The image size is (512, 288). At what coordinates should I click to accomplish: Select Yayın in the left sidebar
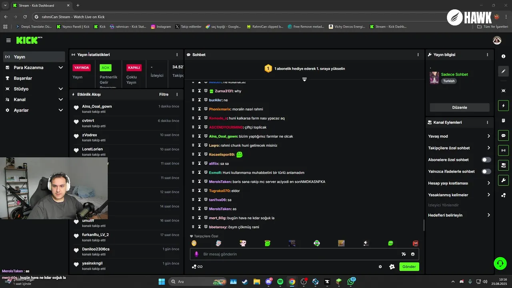[x=34, y=57]
